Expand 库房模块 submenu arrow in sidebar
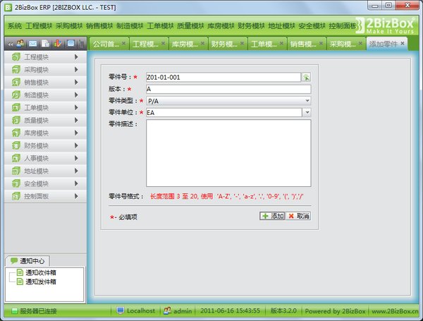The image size is (423, 321). (76, 133)
